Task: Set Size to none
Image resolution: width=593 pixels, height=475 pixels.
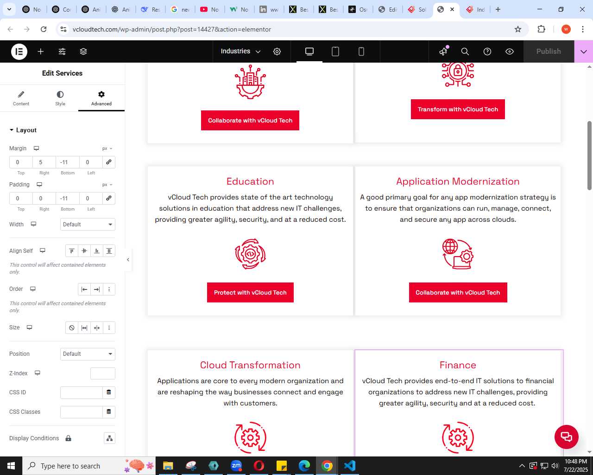Action: [x=72, y=328]
